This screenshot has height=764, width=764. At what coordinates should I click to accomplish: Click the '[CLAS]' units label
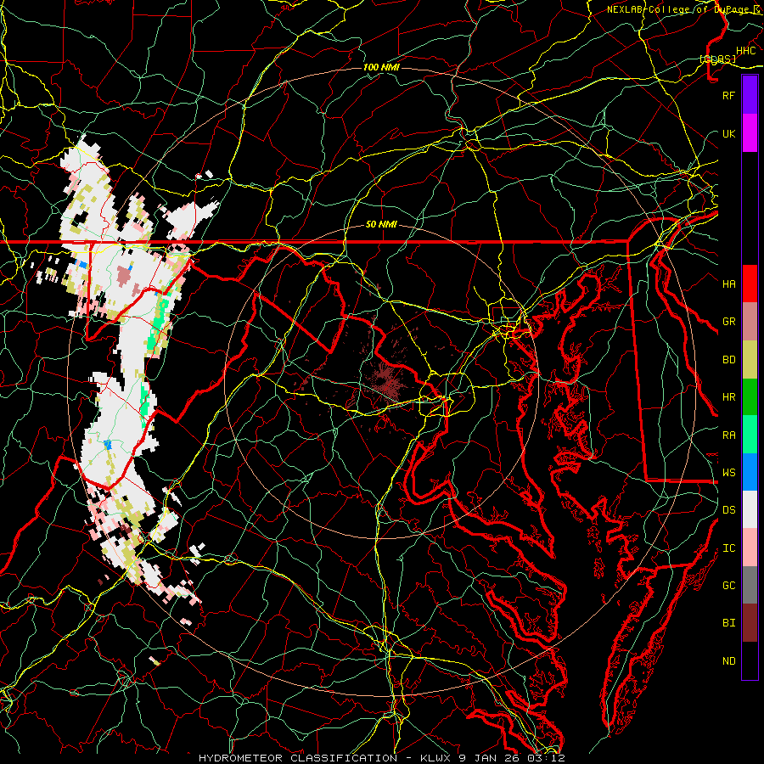click(717, 59)
